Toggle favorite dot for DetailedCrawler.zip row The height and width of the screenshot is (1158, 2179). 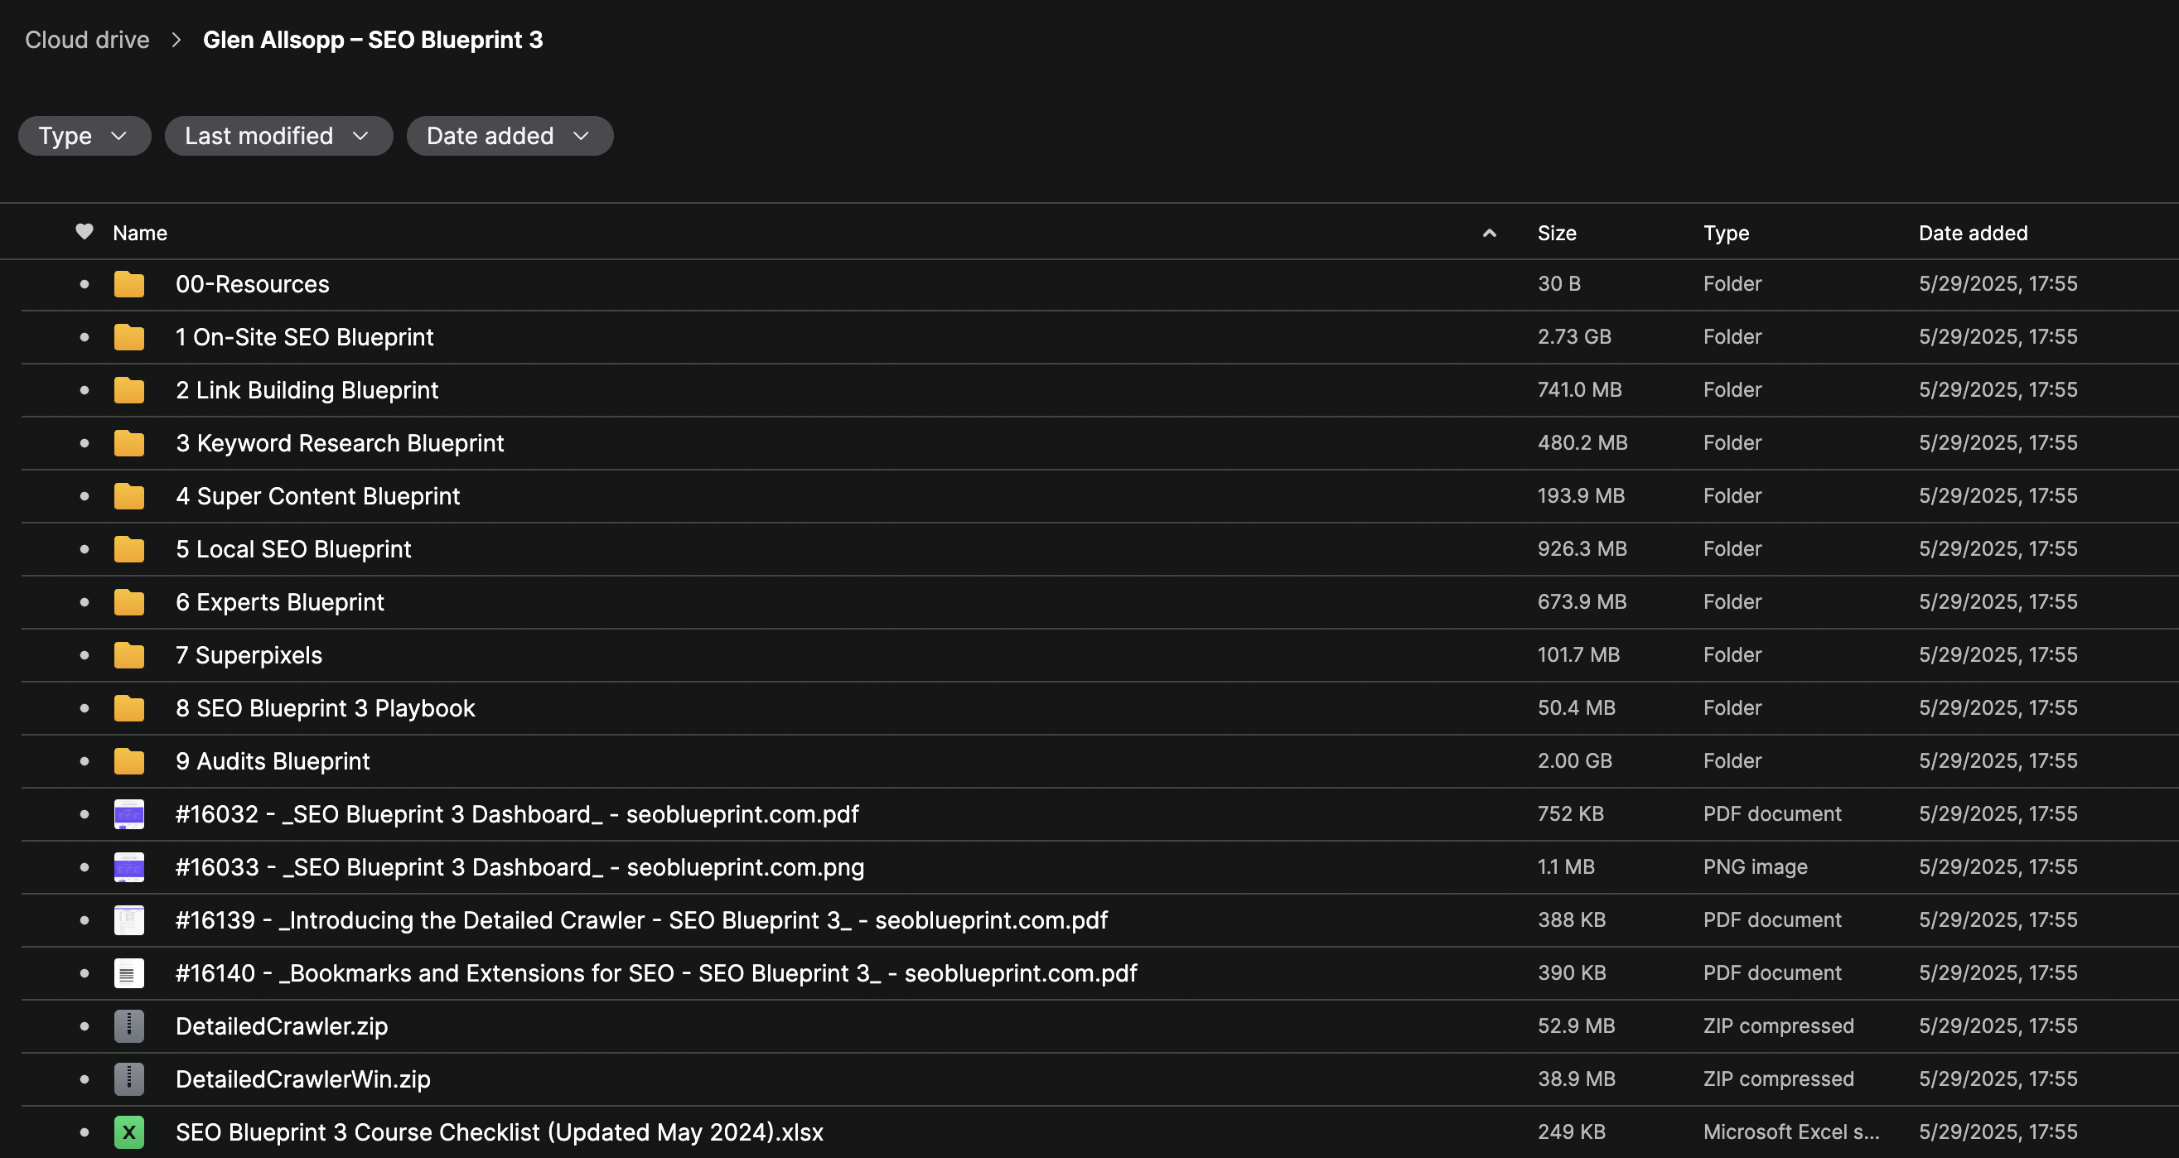pos(85,1026)
